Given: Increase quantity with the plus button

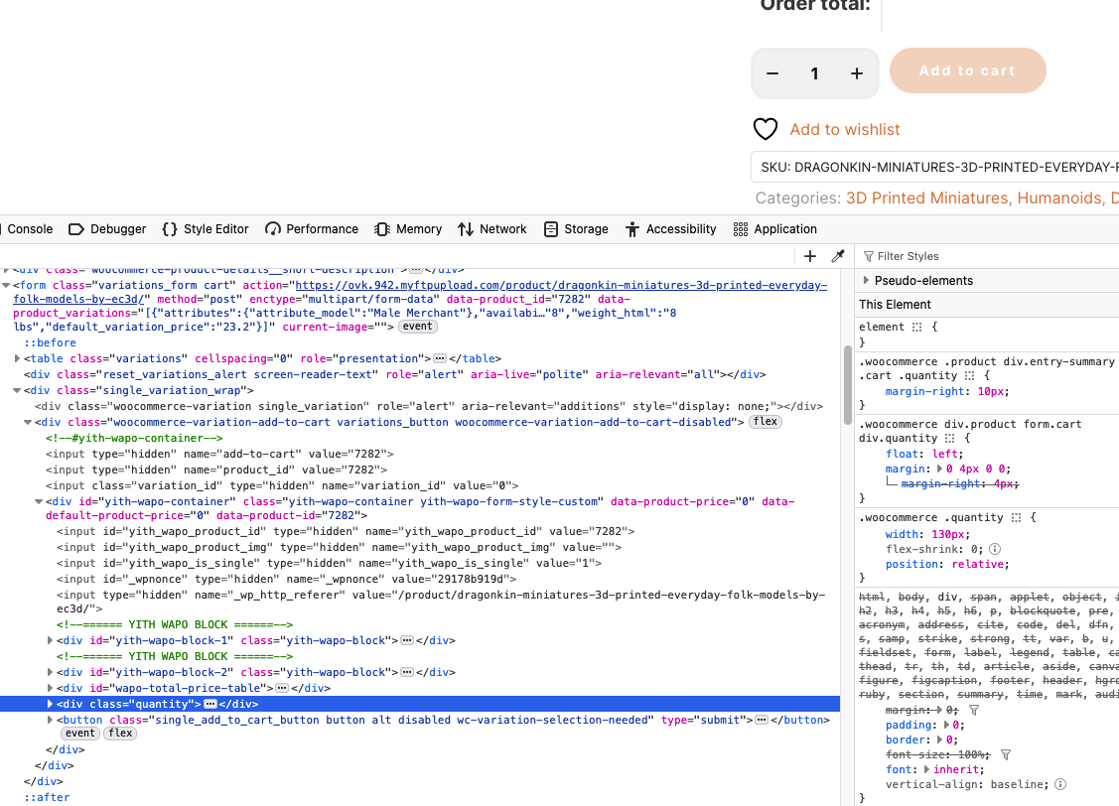Looking at the screenshot, I should point(857,74).
